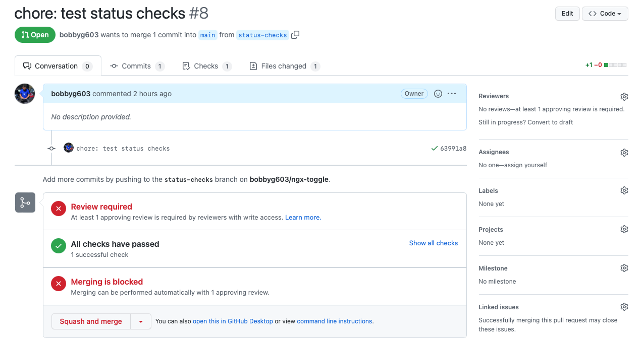Click the diff stats bar showing +1 −0
Viewport: 643px width, 340px height.
point(606,65)
